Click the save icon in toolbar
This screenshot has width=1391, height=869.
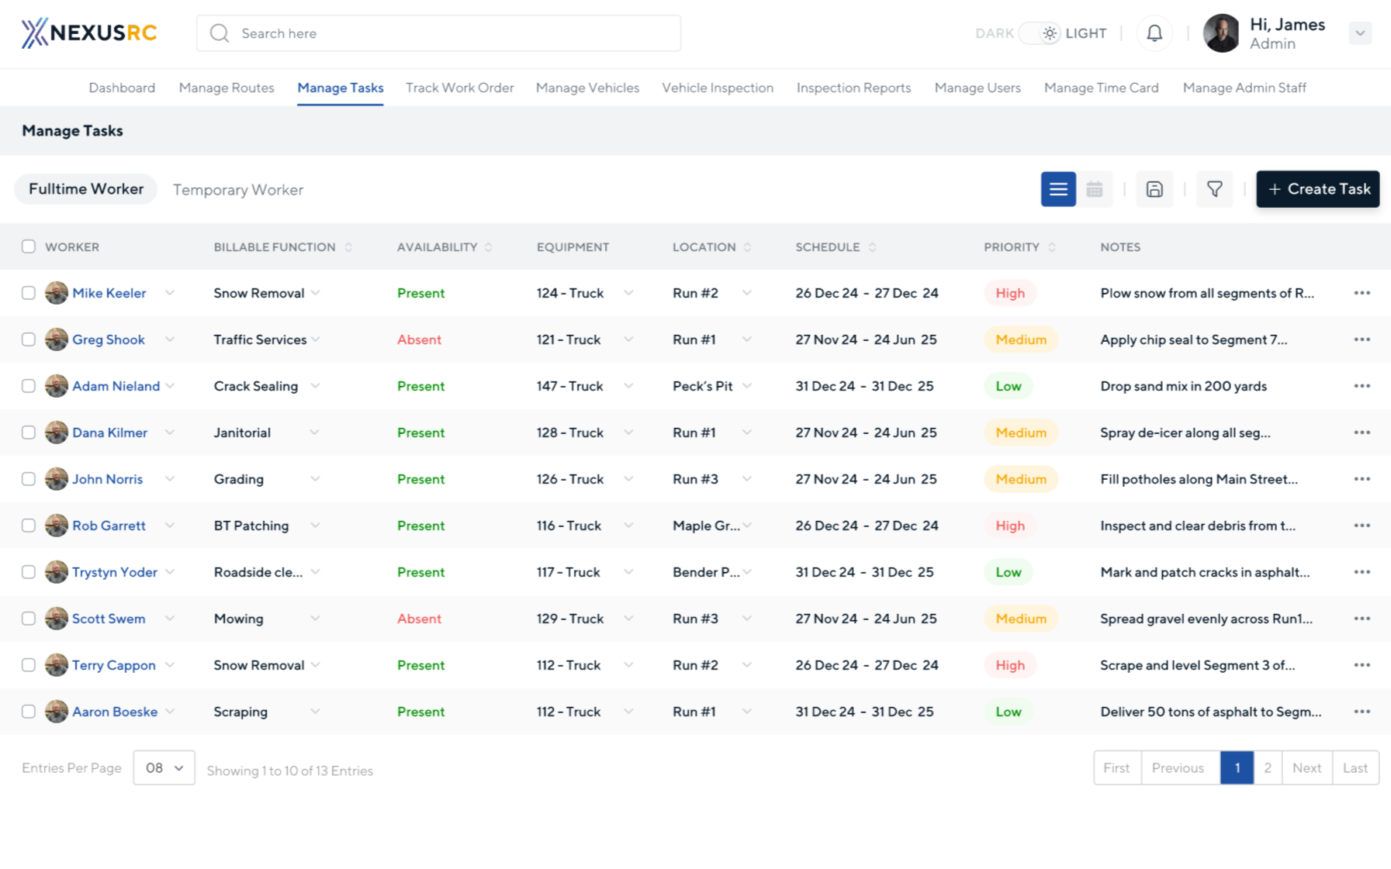tap(1154, 189)
